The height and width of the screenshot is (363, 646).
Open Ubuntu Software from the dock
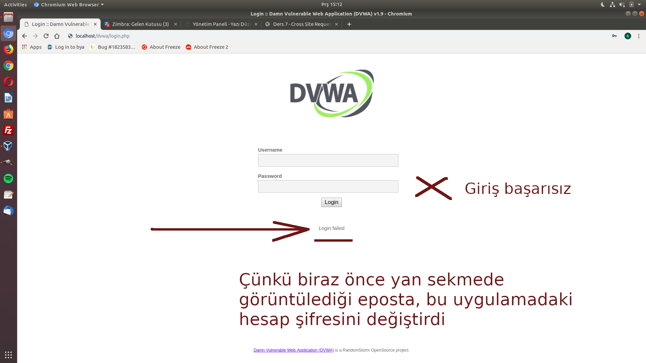coord(8,114)
